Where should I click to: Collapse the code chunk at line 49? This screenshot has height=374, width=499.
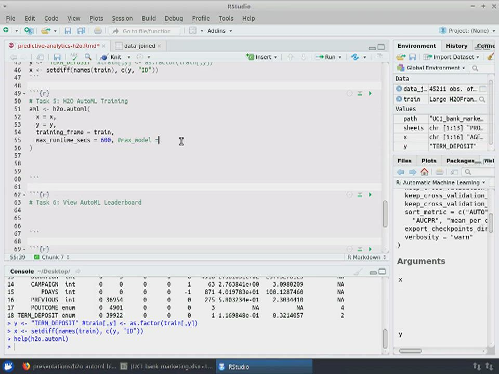pos(24,94)
